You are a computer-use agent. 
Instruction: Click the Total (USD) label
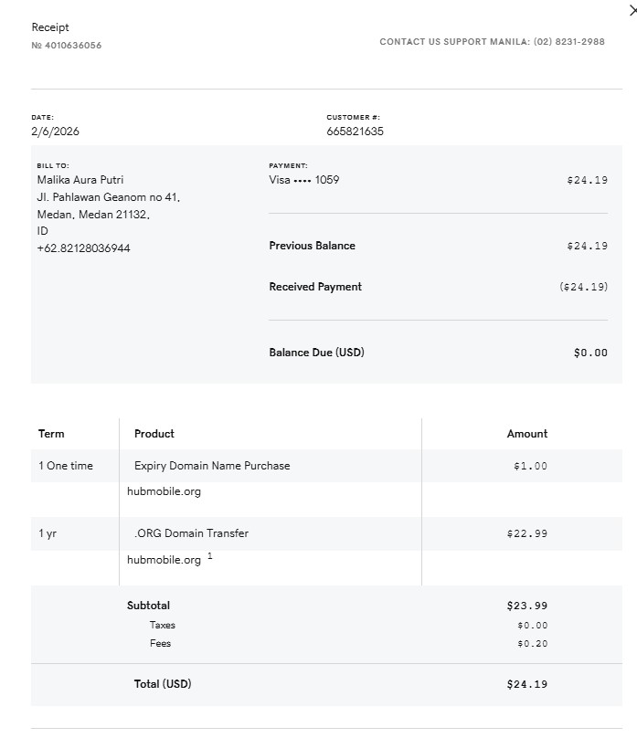163,684
